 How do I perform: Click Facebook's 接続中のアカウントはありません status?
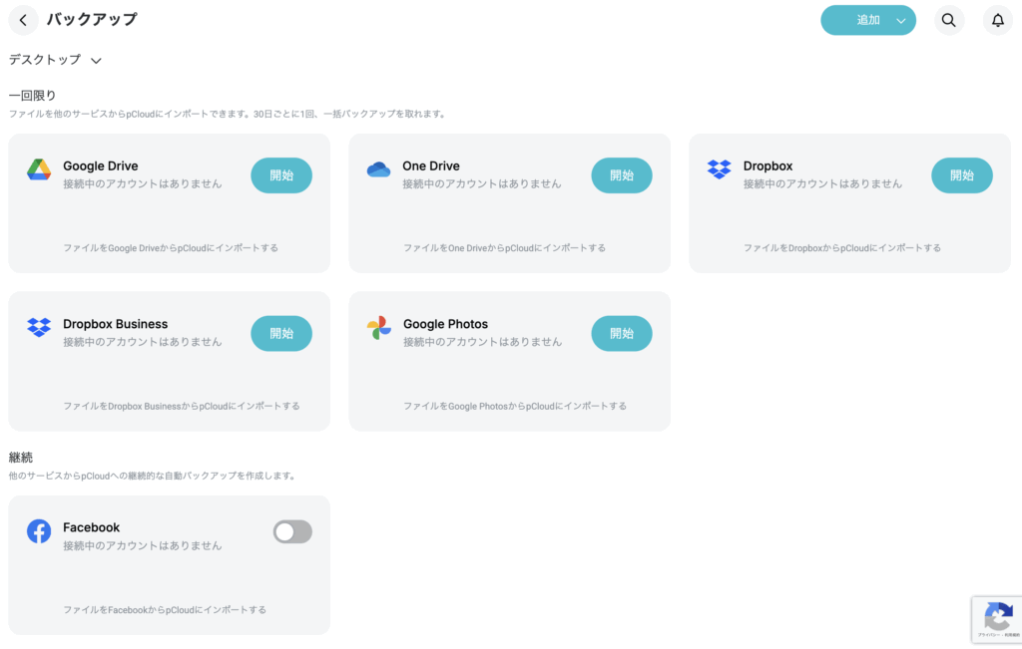[143, 545]
